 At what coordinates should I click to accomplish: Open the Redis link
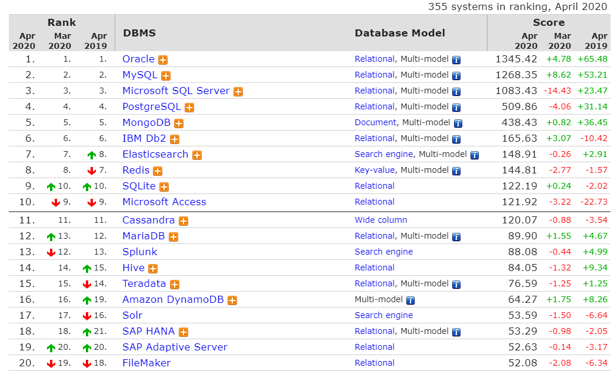click(136, 171)
